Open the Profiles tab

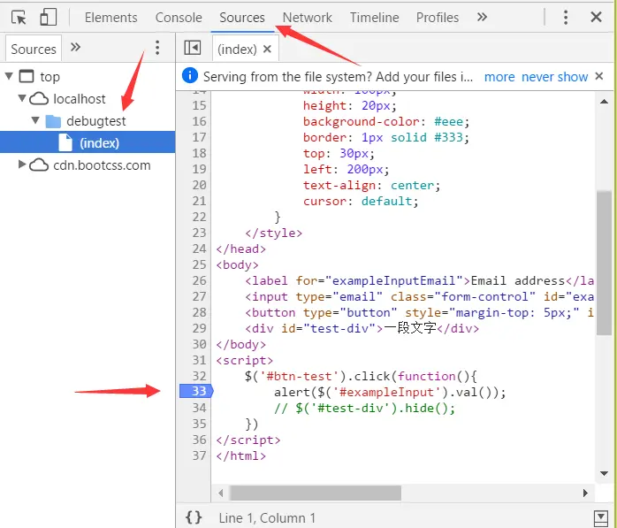click(x=438, y=18)
